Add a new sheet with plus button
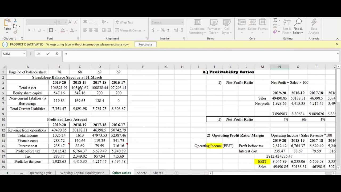 (176, 173)
